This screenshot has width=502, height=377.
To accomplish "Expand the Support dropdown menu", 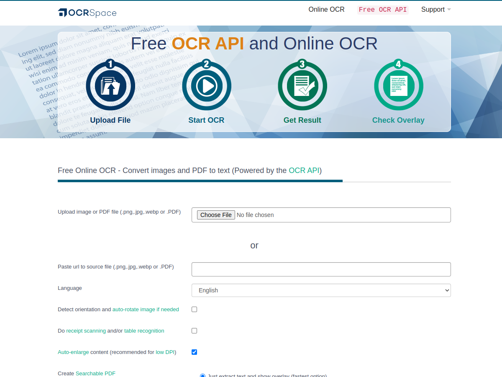I will 436,10.
